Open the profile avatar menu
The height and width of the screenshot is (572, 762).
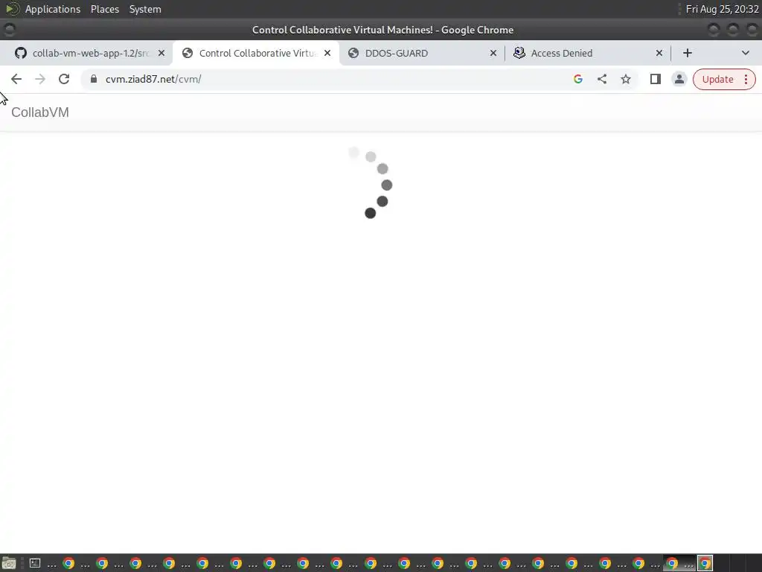(679, 79)
